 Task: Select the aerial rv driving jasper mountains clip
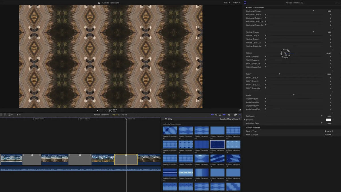pyautogui.click(x=55, y=160)
